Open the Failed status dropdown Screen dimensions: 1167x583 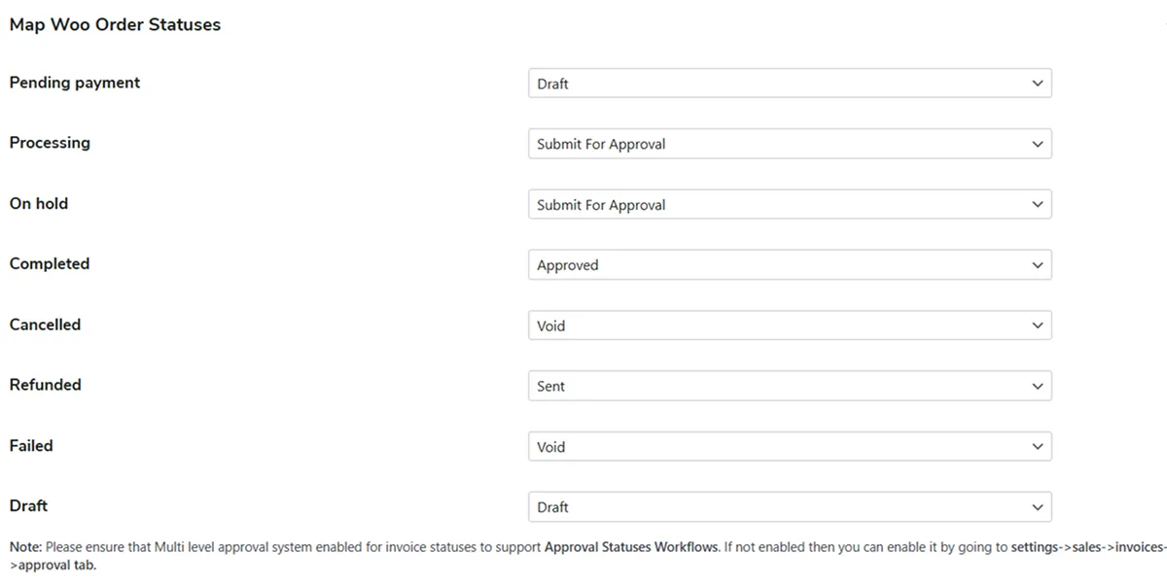pyautogui.click(x=790, y=446)
